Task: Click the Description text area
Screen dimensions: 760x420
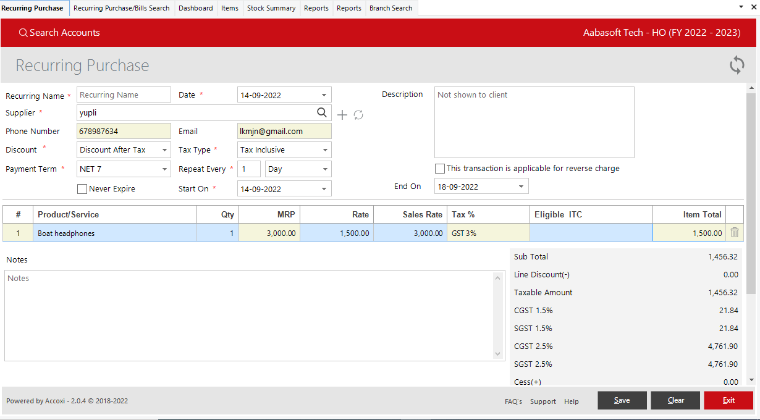Action: coord(534,122)
